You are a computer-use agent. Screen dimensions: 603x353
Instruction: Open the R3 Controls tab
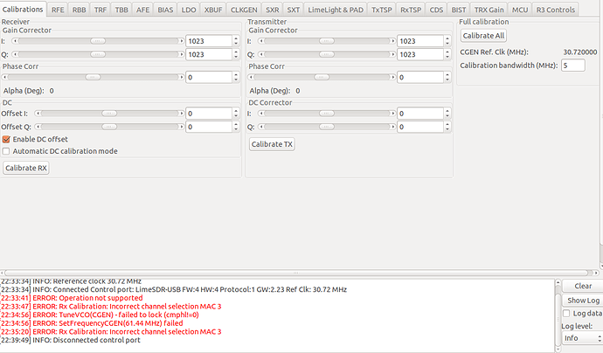point(556,10)
